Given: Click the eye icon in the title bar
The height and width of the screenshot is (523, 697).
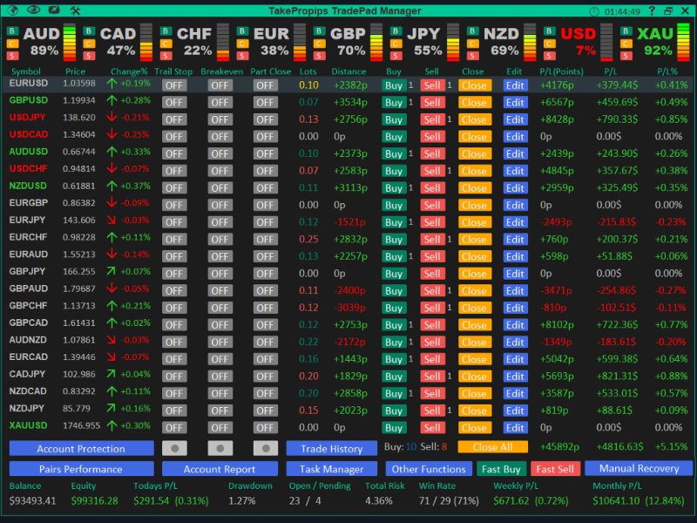Looking at the screenshot, I should pos(34,10).
